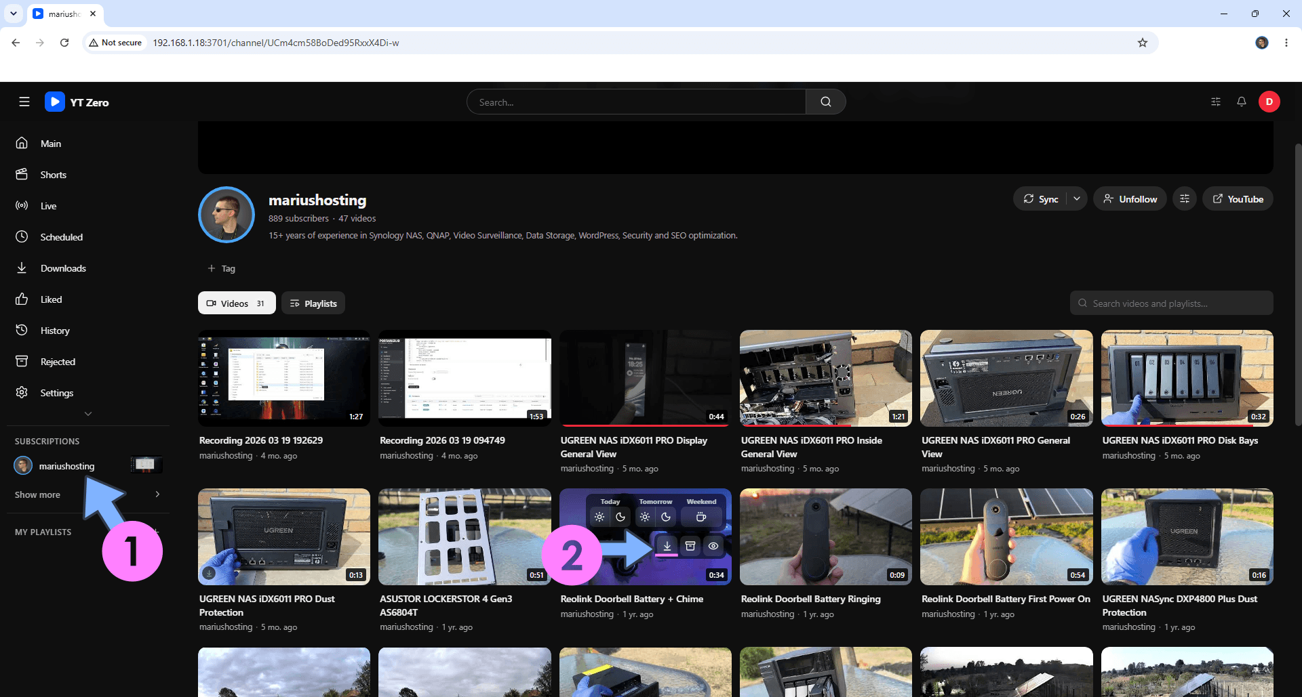The image size is (1302, 697).
Task: Click the Not secure site info
Action: point(115,43)
